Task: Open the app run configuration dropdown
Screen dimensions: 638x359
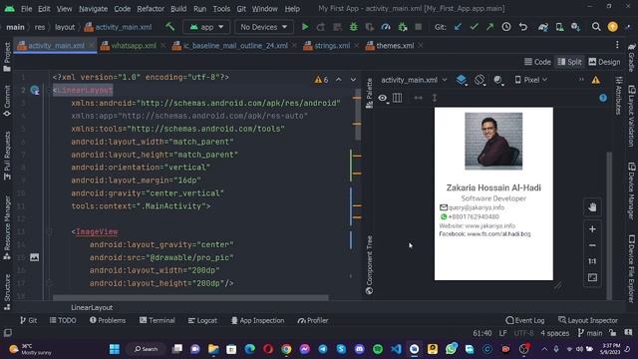Action: [206, 27]
